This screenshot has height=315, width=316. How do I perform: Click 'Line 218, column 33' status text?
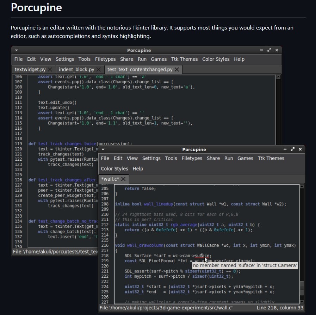tap(280, 308)
